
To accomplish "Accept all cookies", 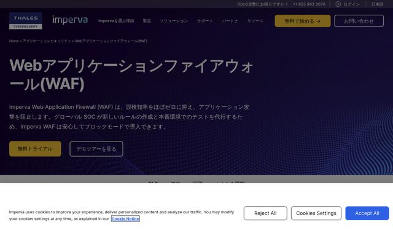I will 367,213.
